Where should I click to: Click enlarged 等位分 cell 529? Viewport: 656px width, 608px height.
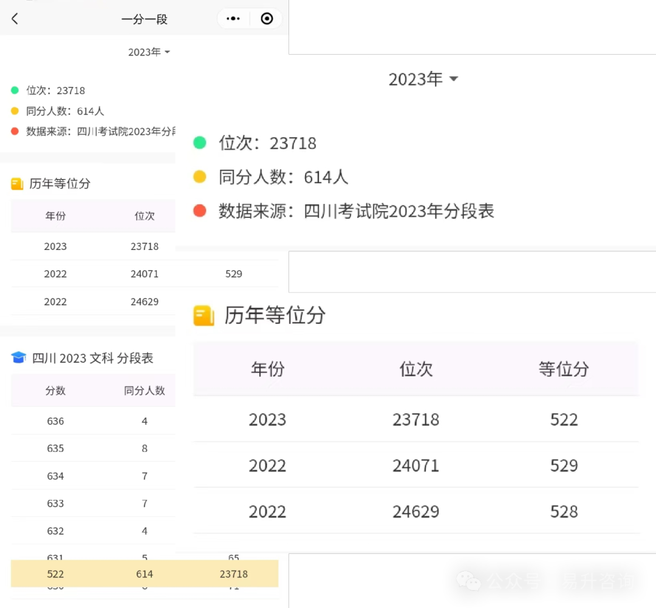pos(564,465)
